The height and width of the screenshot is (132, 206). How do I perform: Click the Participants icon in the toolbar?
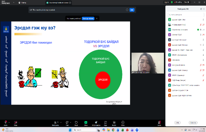point(55,122)
